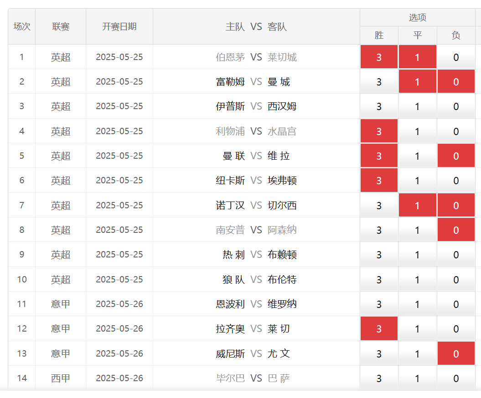Select win (3) for 诺丁汉 VS 切尔西
The image size is (481, 398).
(x=379, y=205)
